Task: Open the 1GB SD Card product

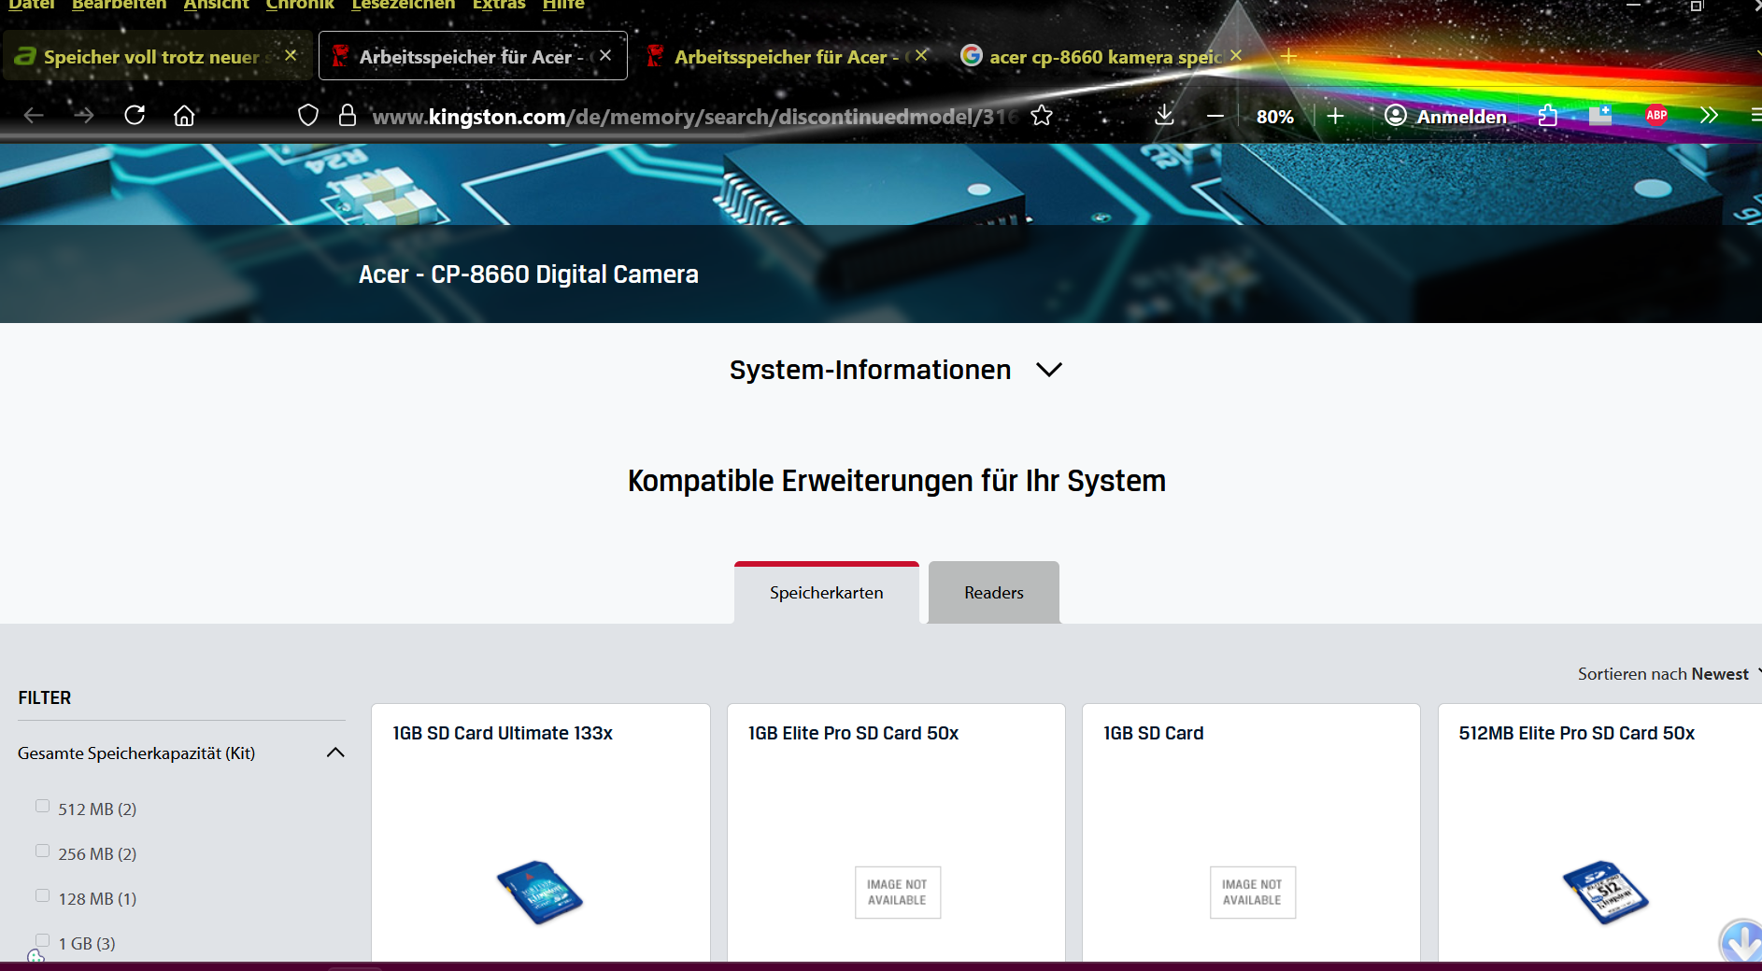Action: (1153, 733)
